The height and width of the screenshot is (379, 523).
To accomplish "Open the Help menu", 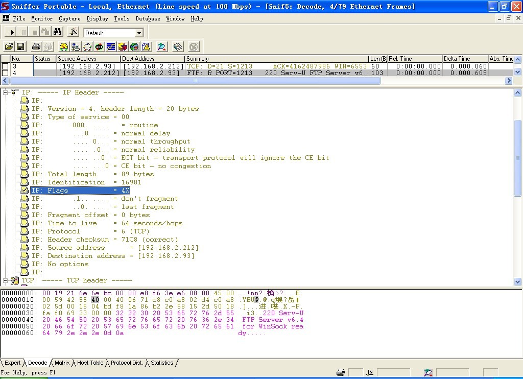I will (x=197, y=18).
